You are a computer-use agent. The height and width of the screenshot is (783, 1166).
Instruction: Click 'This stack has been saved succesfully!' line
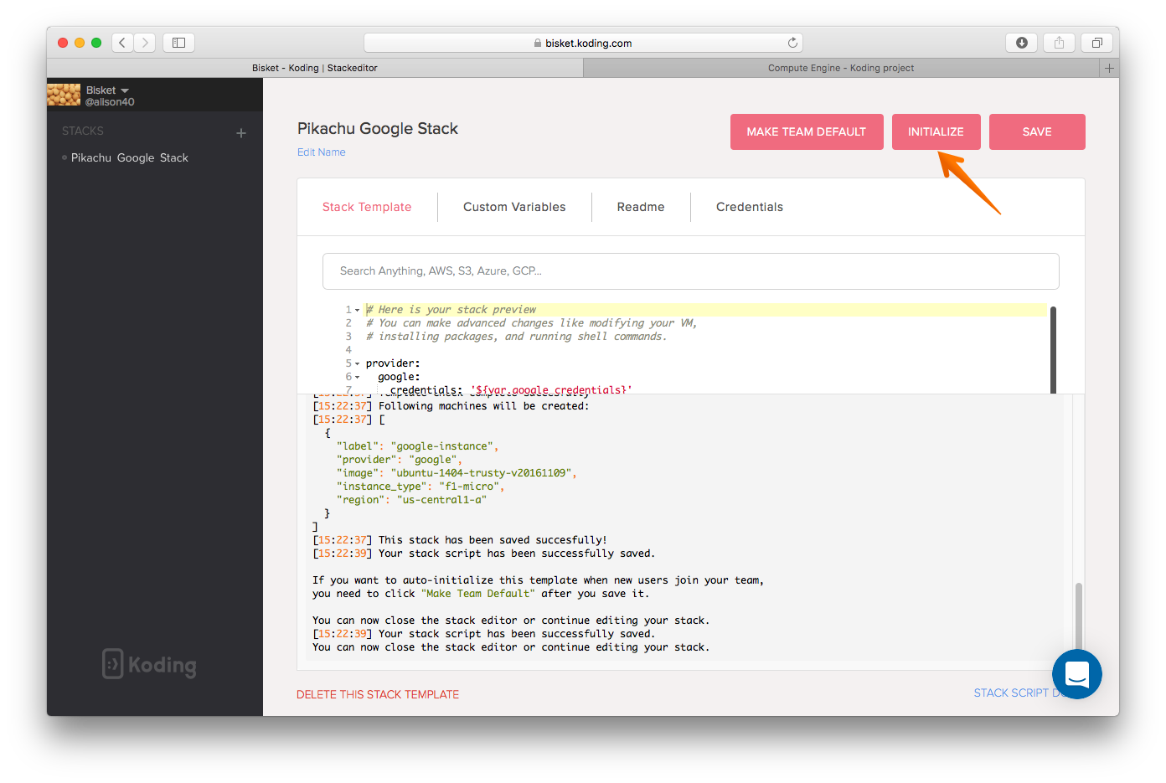point(493,540)
